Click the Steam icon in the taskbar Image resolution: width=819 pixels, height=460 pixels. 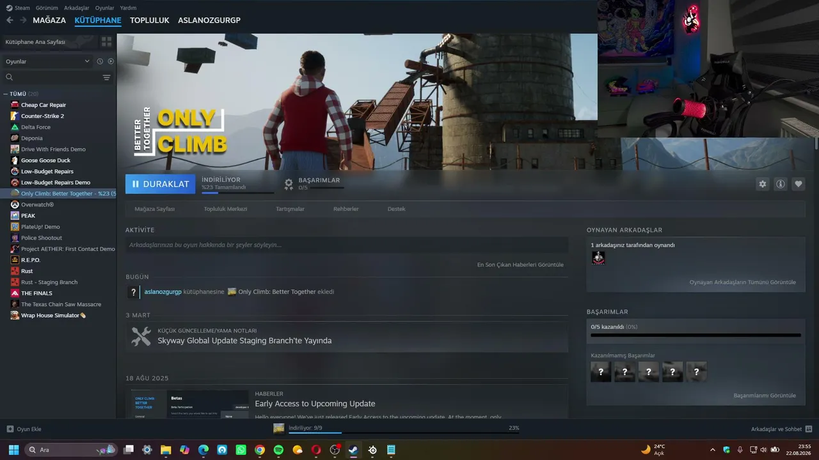pos(353,450)
